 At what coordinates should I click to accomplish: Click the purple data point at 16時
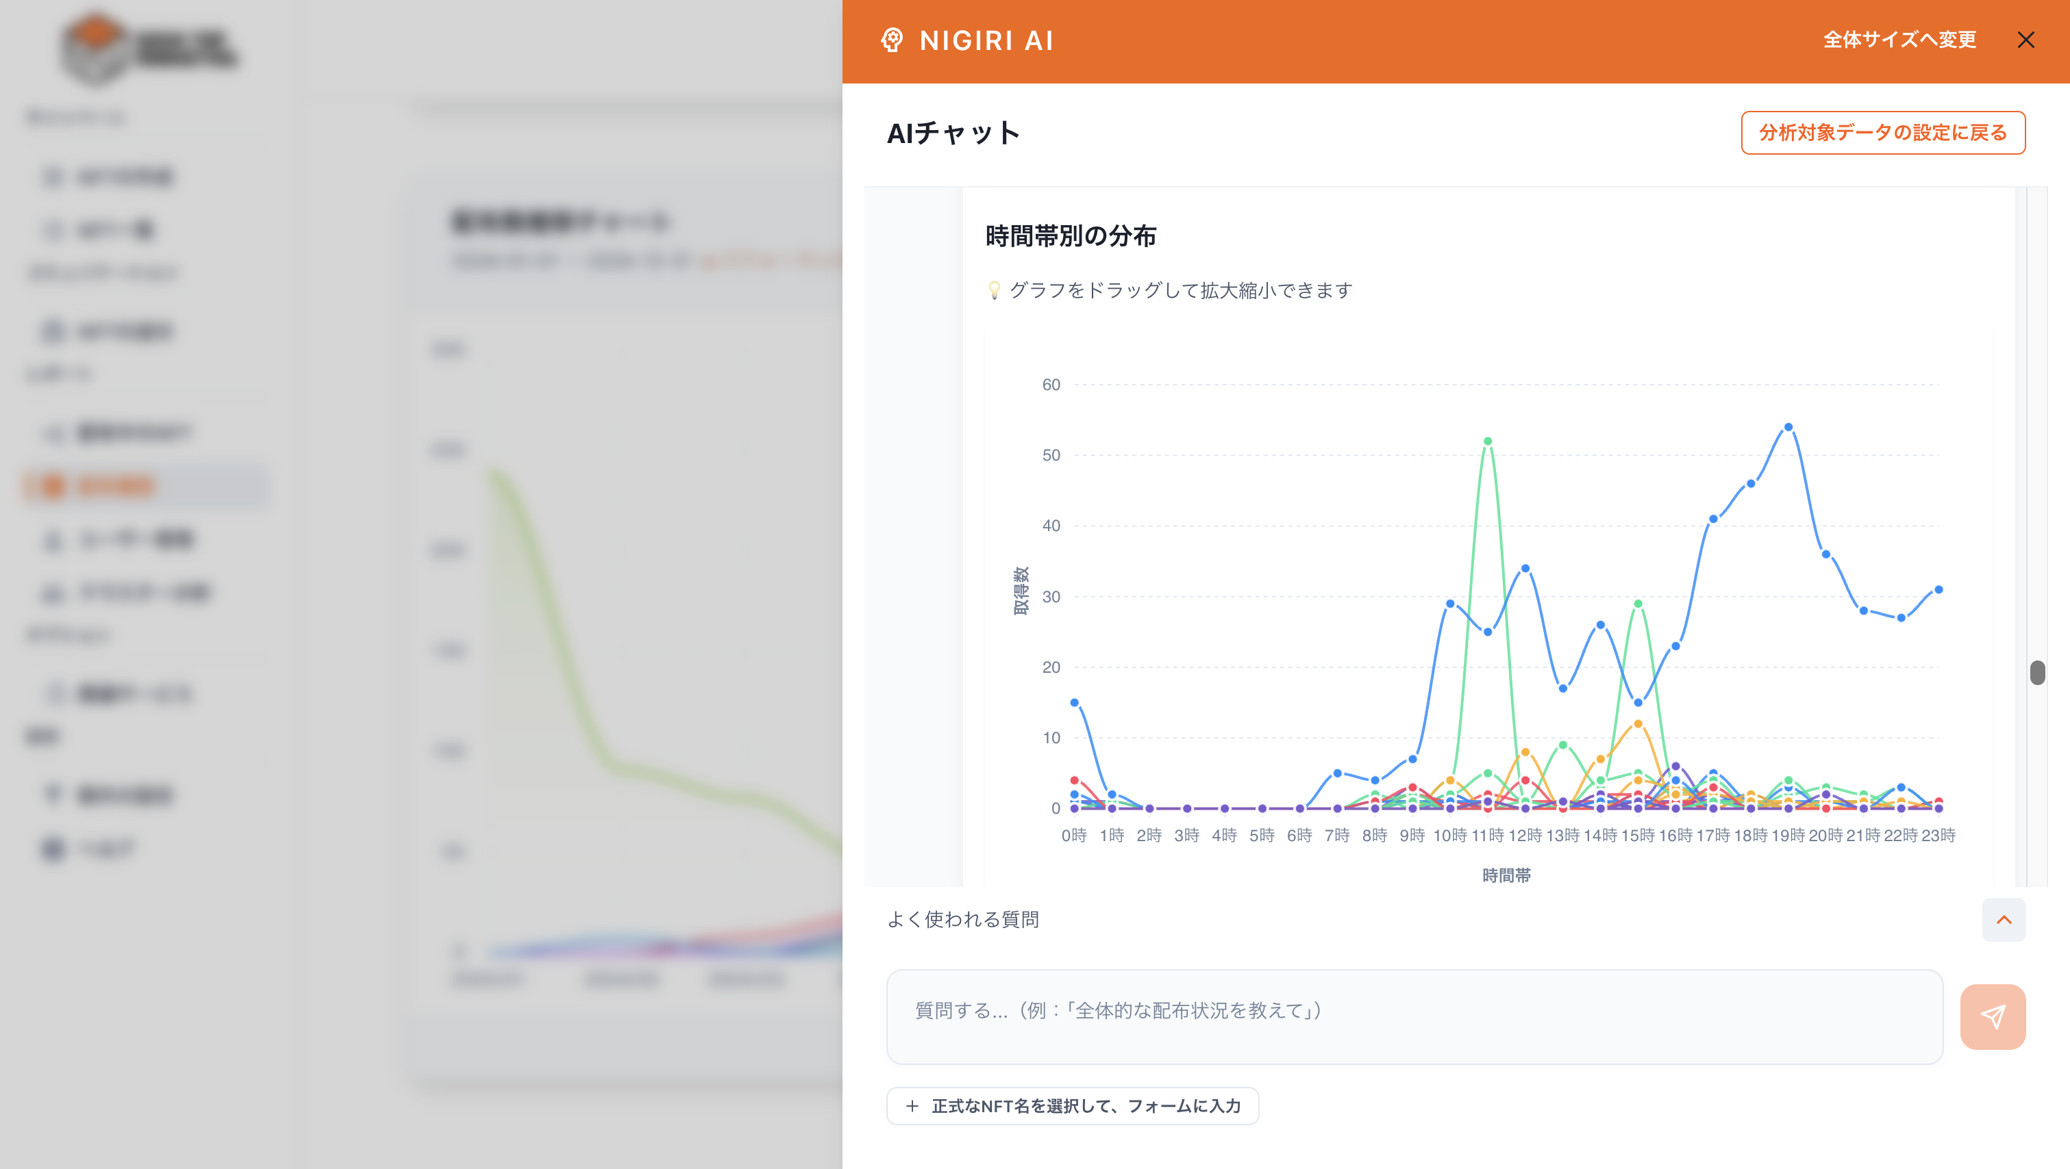click(1675, 766)
